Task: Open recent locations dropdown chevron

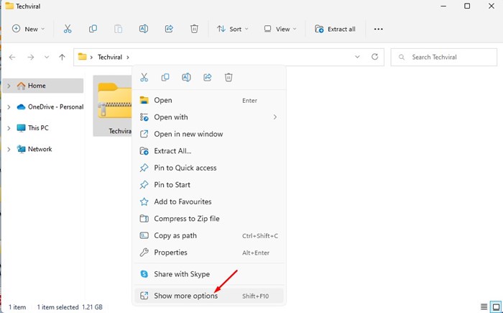Action: [47, 57]
